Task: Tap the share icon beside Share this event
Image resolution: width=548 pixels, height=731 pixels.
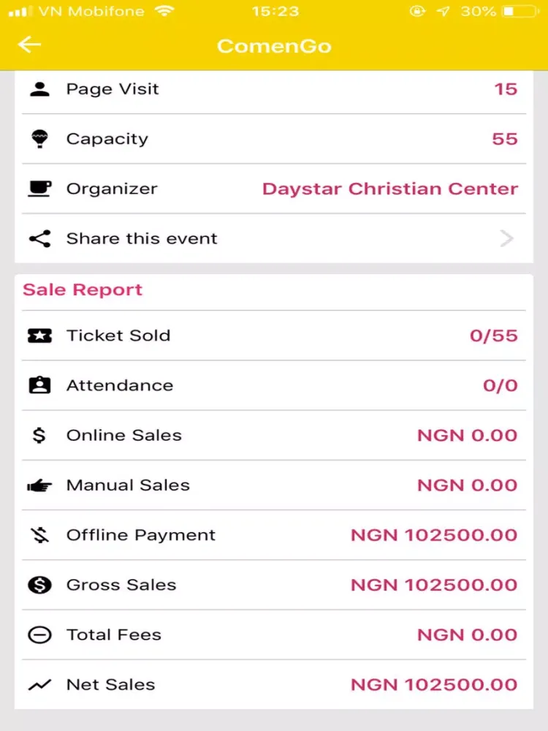Action: click(x=39, y=239)
